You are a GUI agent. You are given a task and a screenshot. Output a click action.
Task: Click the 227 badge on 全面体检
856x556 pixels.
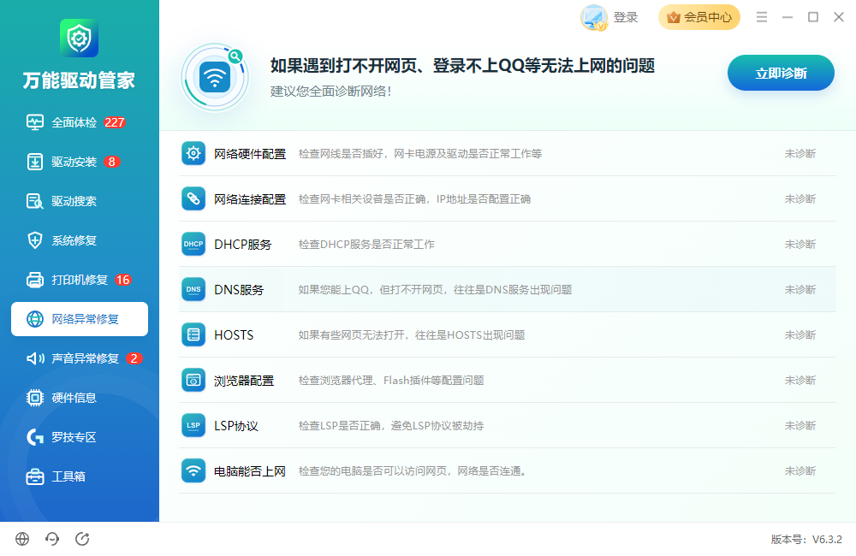coord(115,122)
